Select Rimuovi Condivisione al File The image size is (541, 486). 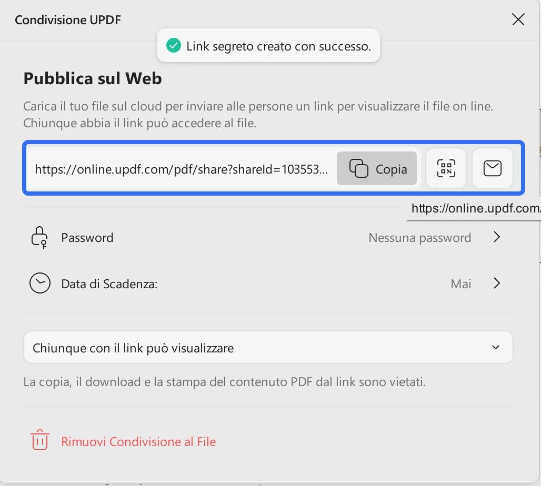(x=138, y=441)
